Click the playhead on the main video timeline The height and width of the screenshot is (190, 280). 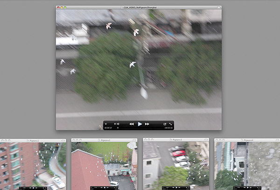(118, 128)
